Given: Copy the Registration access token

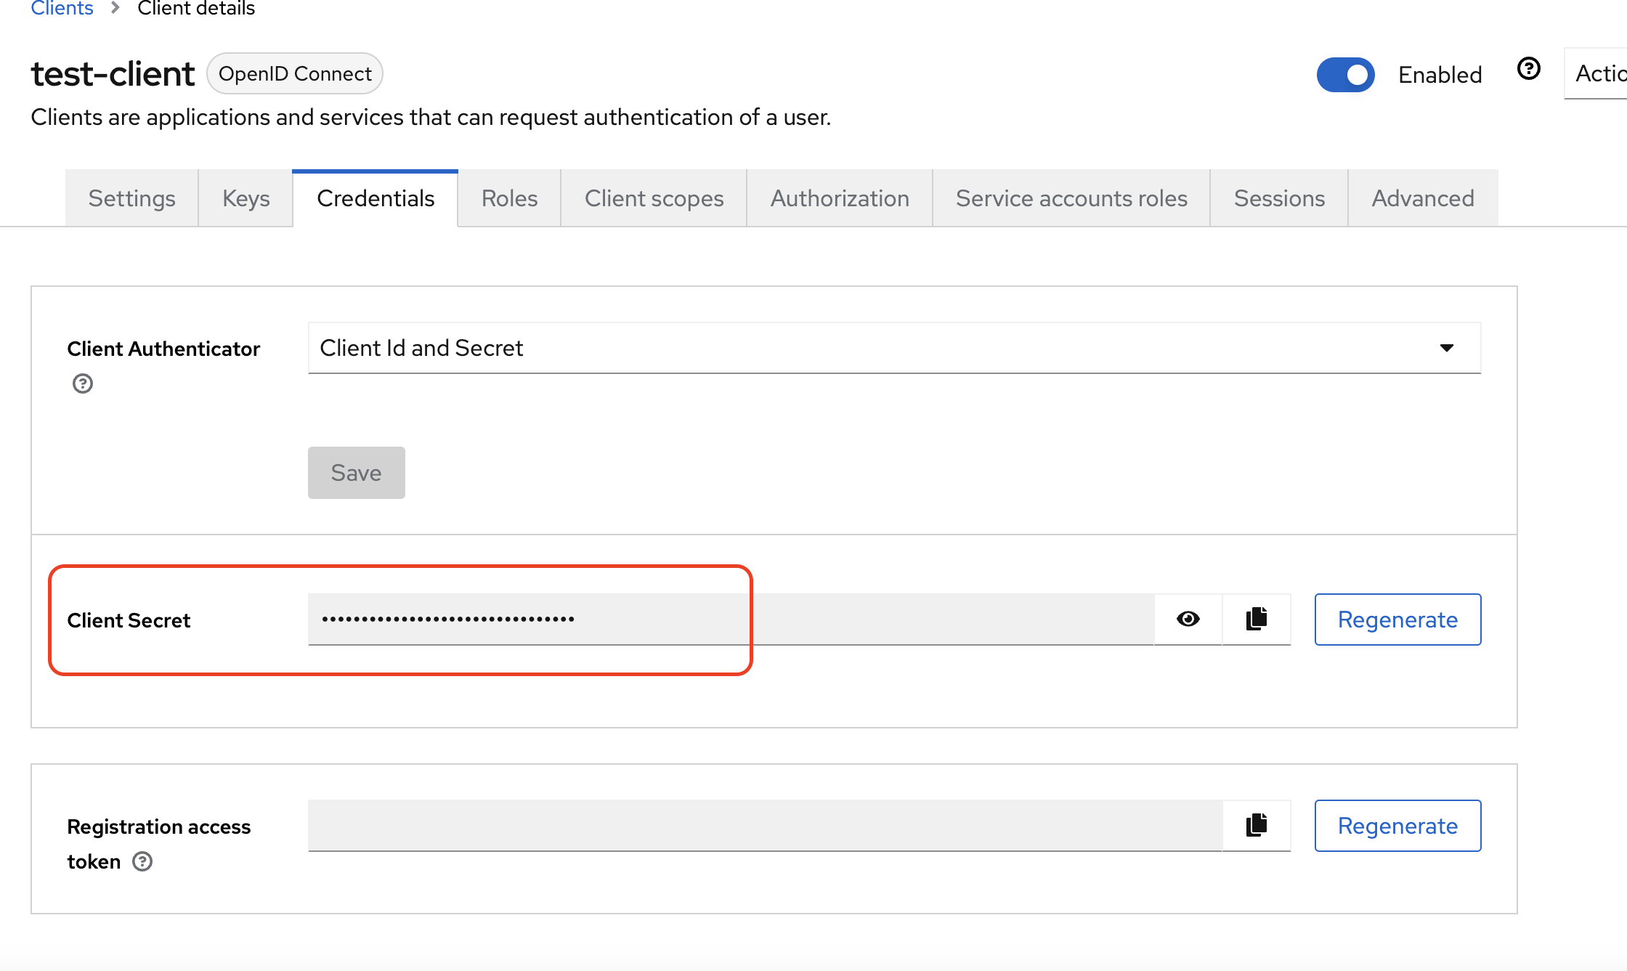Looking at the screenshot, I should pos(1256,825).
